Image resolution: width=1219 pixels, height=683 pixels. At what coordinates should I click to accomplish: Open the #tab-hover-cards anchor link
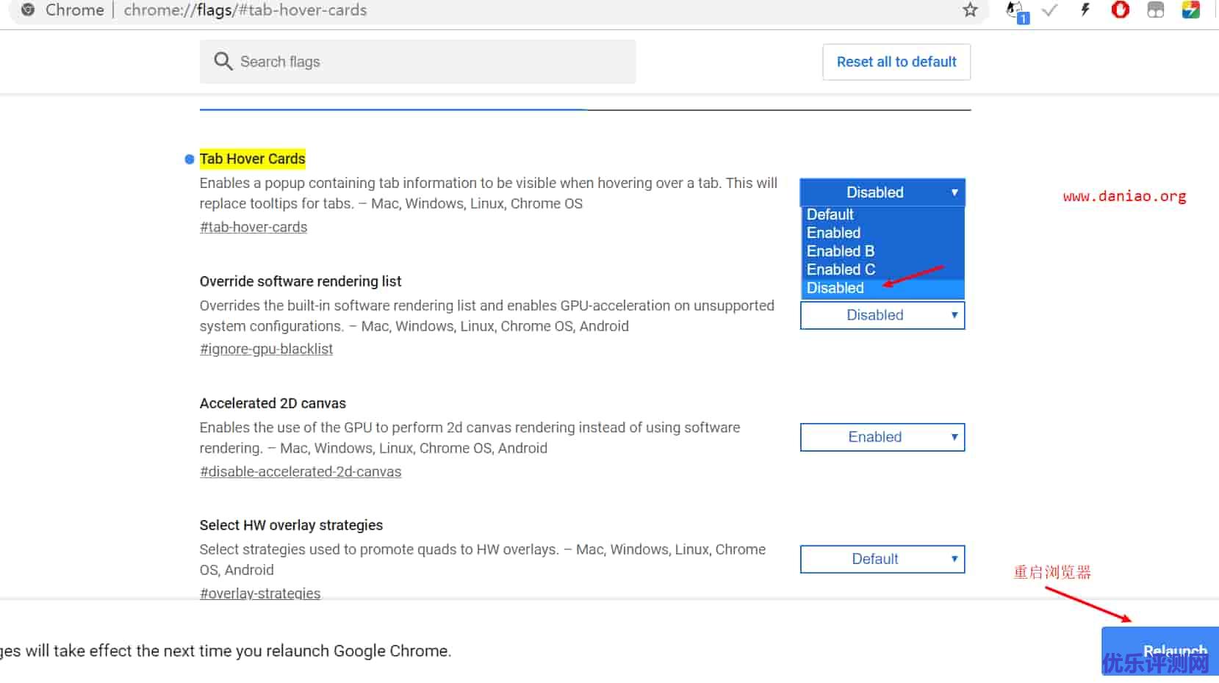pos(253,227)
